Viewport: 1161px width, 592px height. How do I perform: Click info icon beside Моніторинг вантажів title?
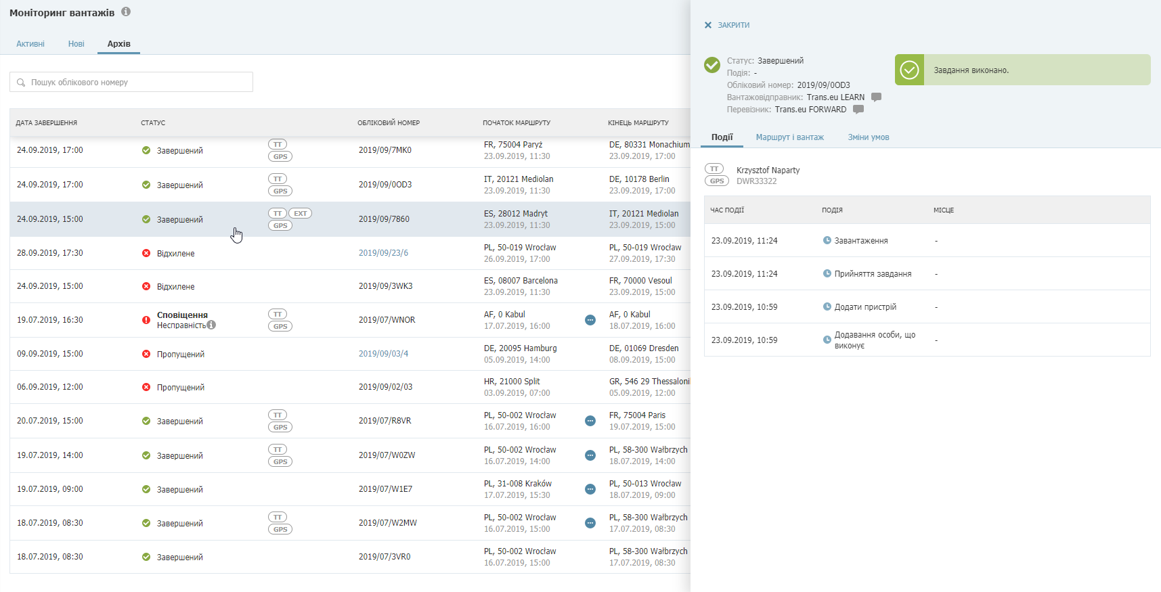tap(126, 12)
